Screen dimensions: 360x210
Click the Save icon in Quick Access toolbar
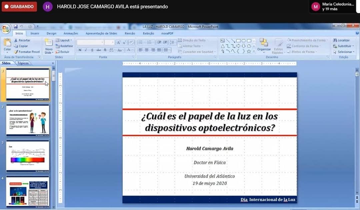pos(15,26)
